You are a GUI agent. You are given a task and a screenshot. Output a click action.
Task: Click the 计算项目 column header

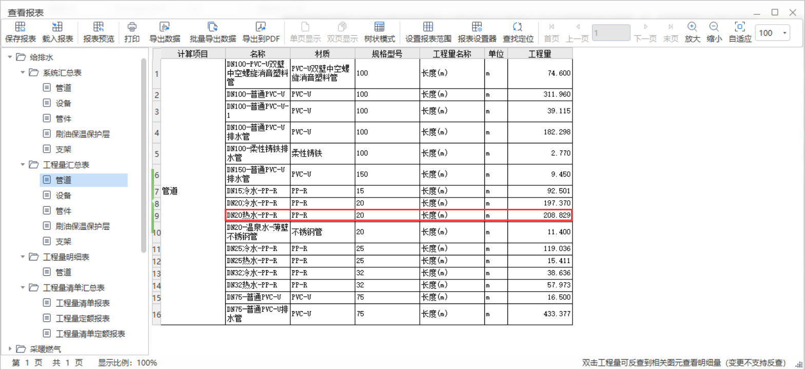pos(193,53)
